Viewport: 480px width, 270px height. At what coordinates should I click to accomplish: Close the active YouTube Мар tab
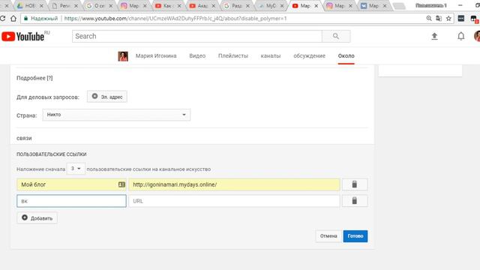(316, 6)
